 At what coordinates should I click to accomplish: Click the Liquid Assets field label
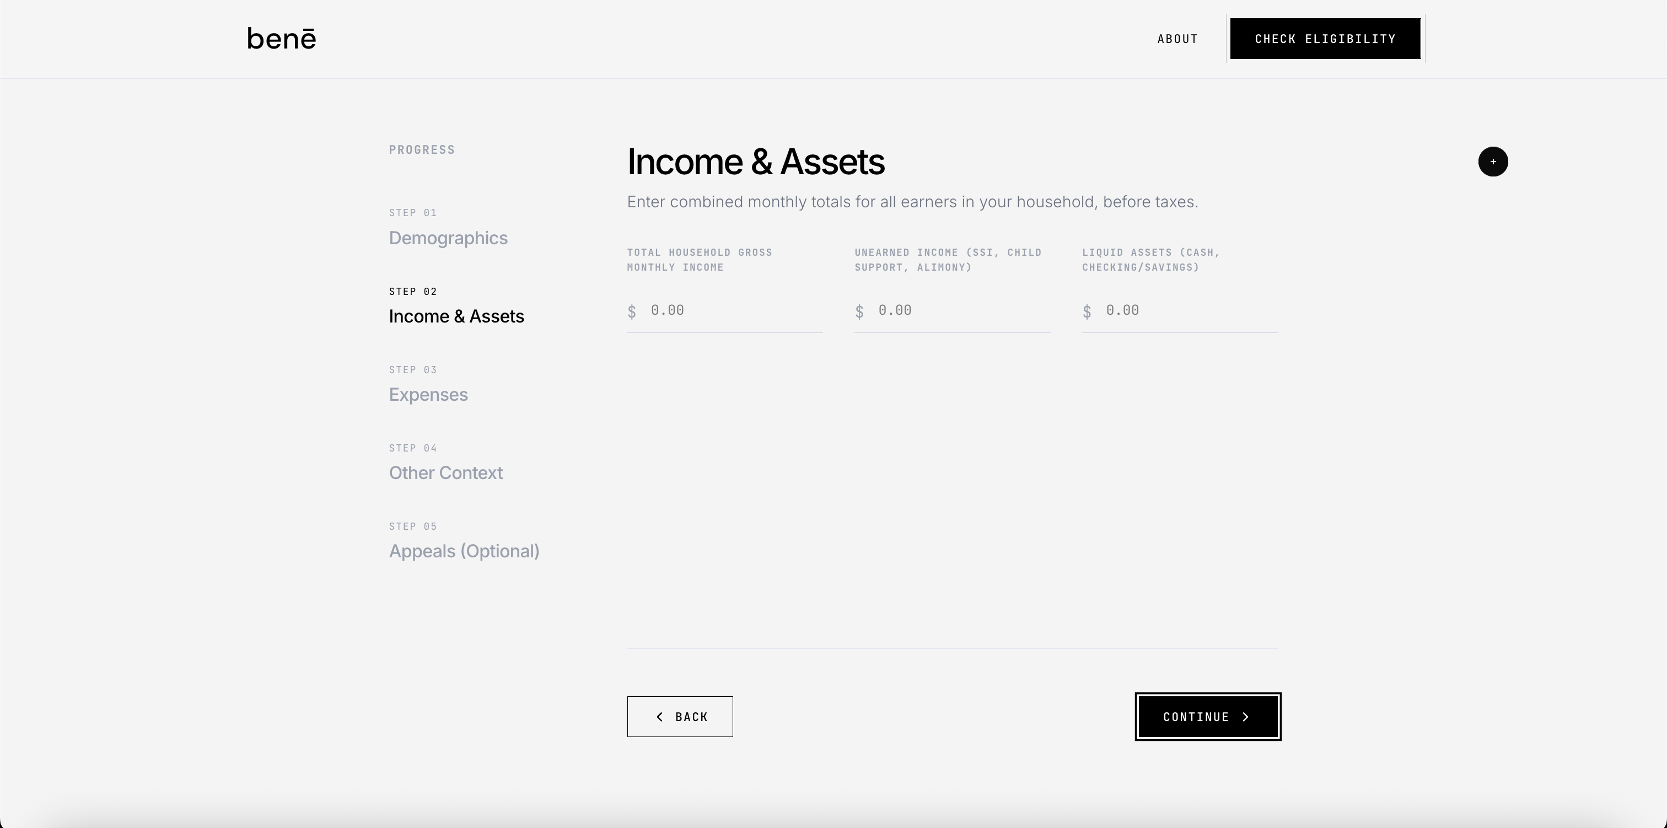click(x=1150, y=260)
